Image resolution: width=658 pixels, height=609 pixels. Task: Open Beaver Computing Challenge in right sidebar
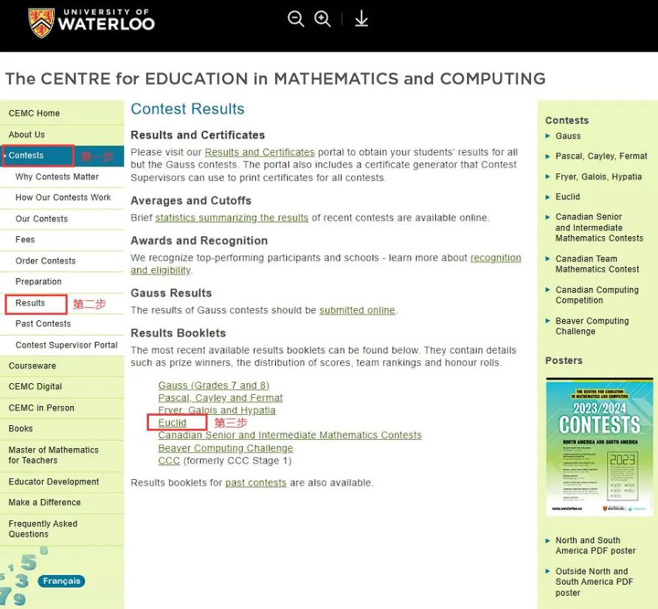point(592,326)
